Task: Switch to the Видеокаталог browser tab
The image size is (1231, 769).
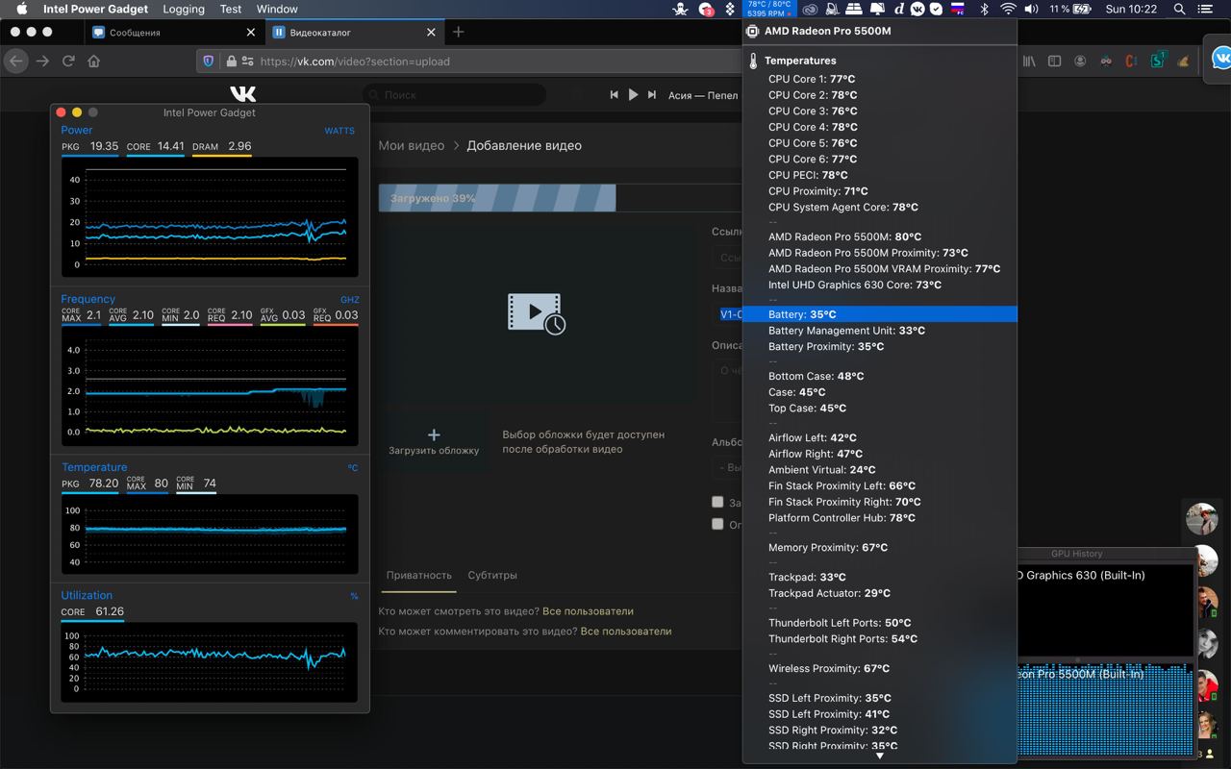Action: (x=355, y=32)
